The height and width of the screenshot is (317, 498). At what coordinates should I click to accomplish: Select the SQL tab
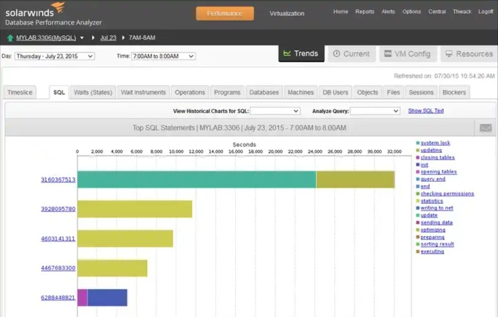point(59,92)
